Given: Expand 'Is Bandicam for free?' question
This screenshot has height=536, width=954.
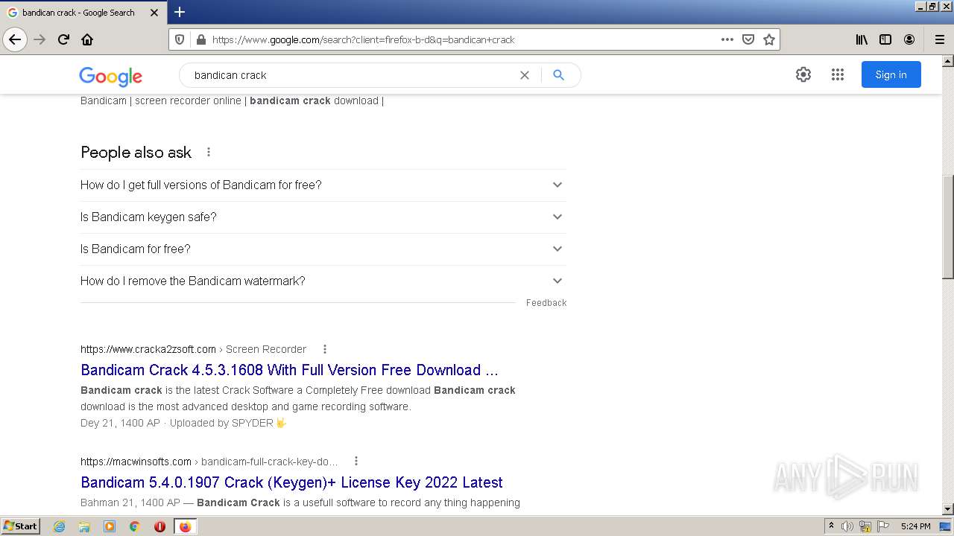Looking at the screenshot, I should click(x=323, y=249).
